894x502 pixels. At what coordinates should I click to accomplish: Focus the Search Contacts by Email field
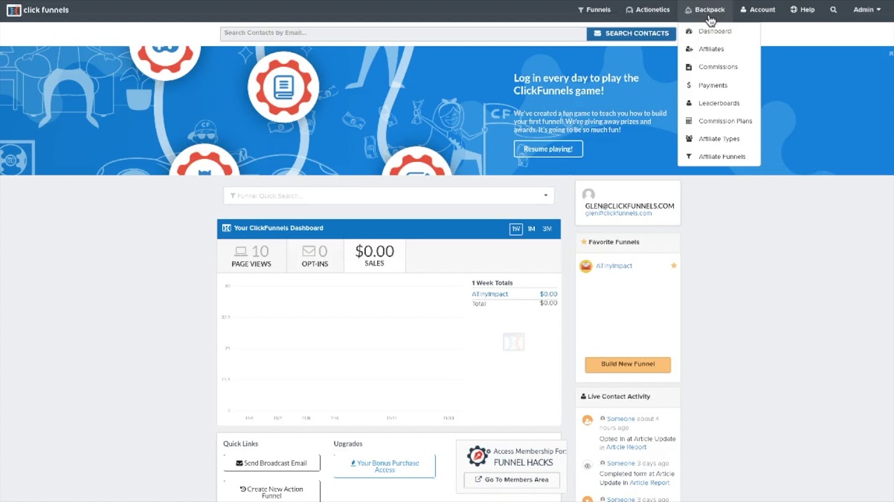(403, 33)
